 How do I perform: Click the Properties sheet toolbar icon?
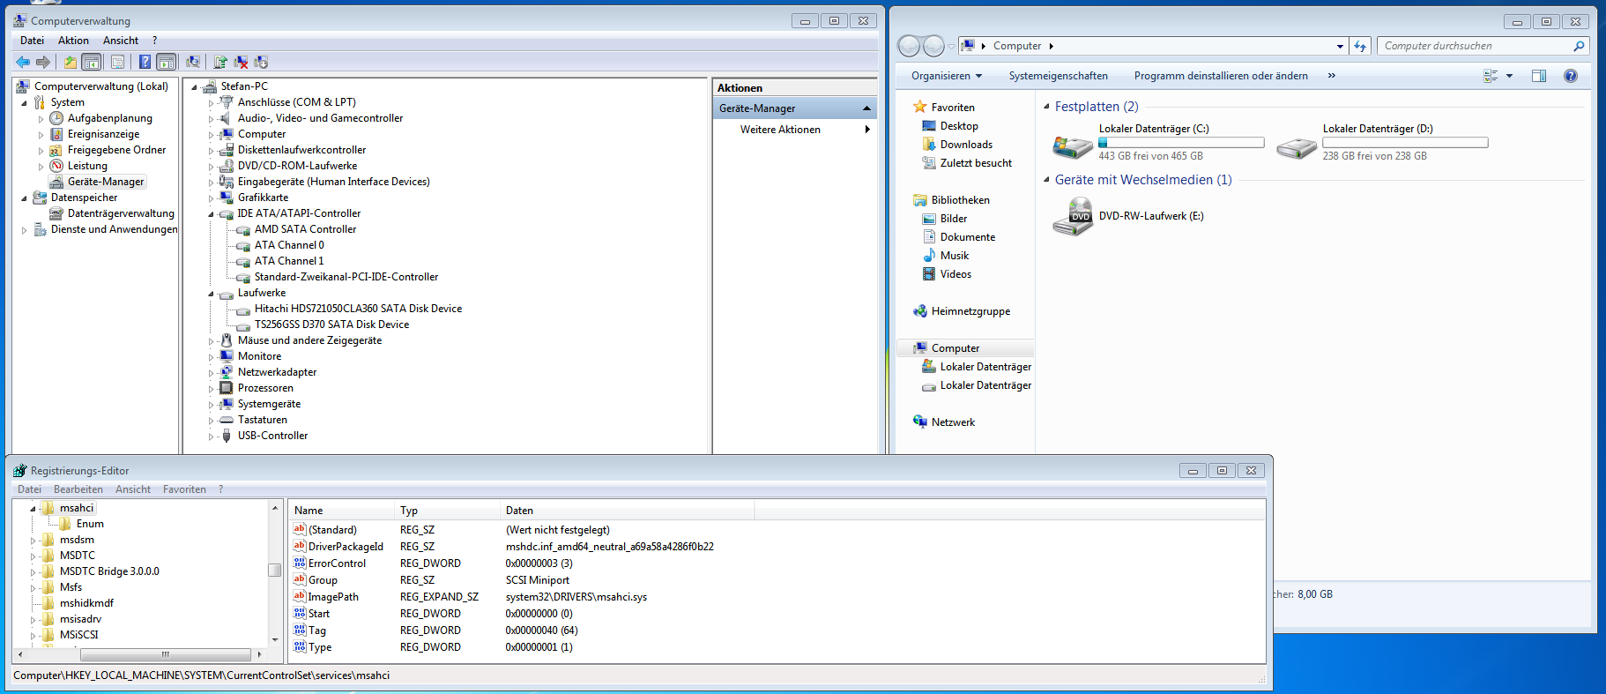(117, 62)
